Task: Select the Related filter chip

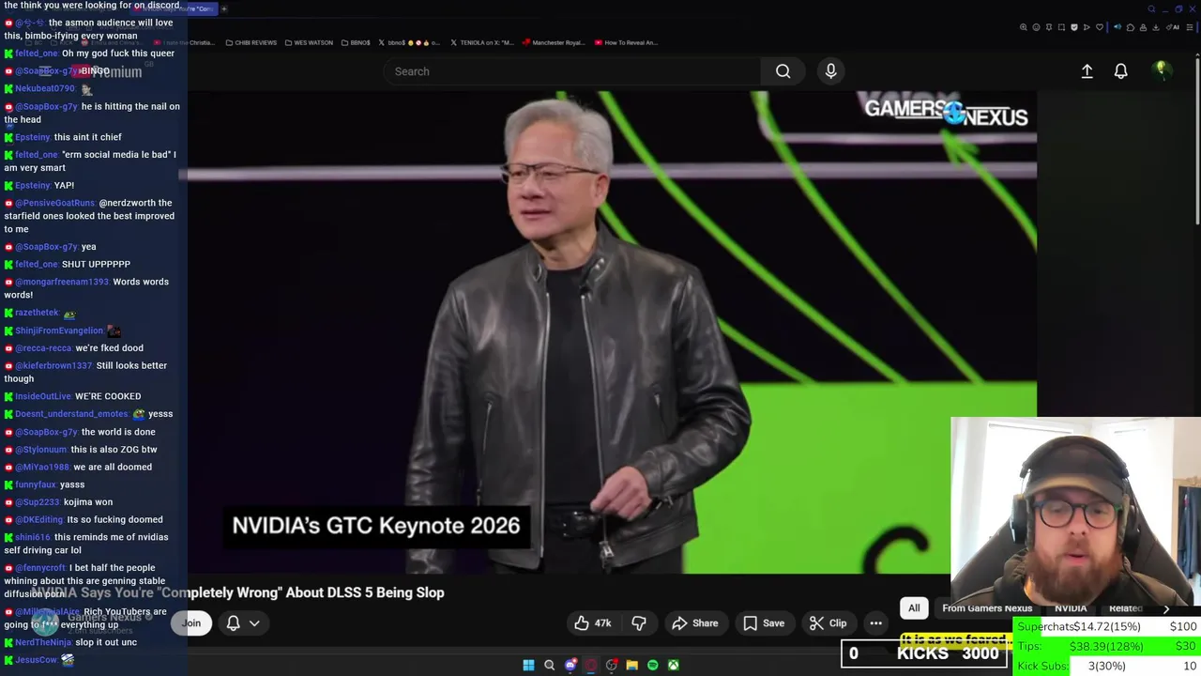Action: click(1126, 607)
